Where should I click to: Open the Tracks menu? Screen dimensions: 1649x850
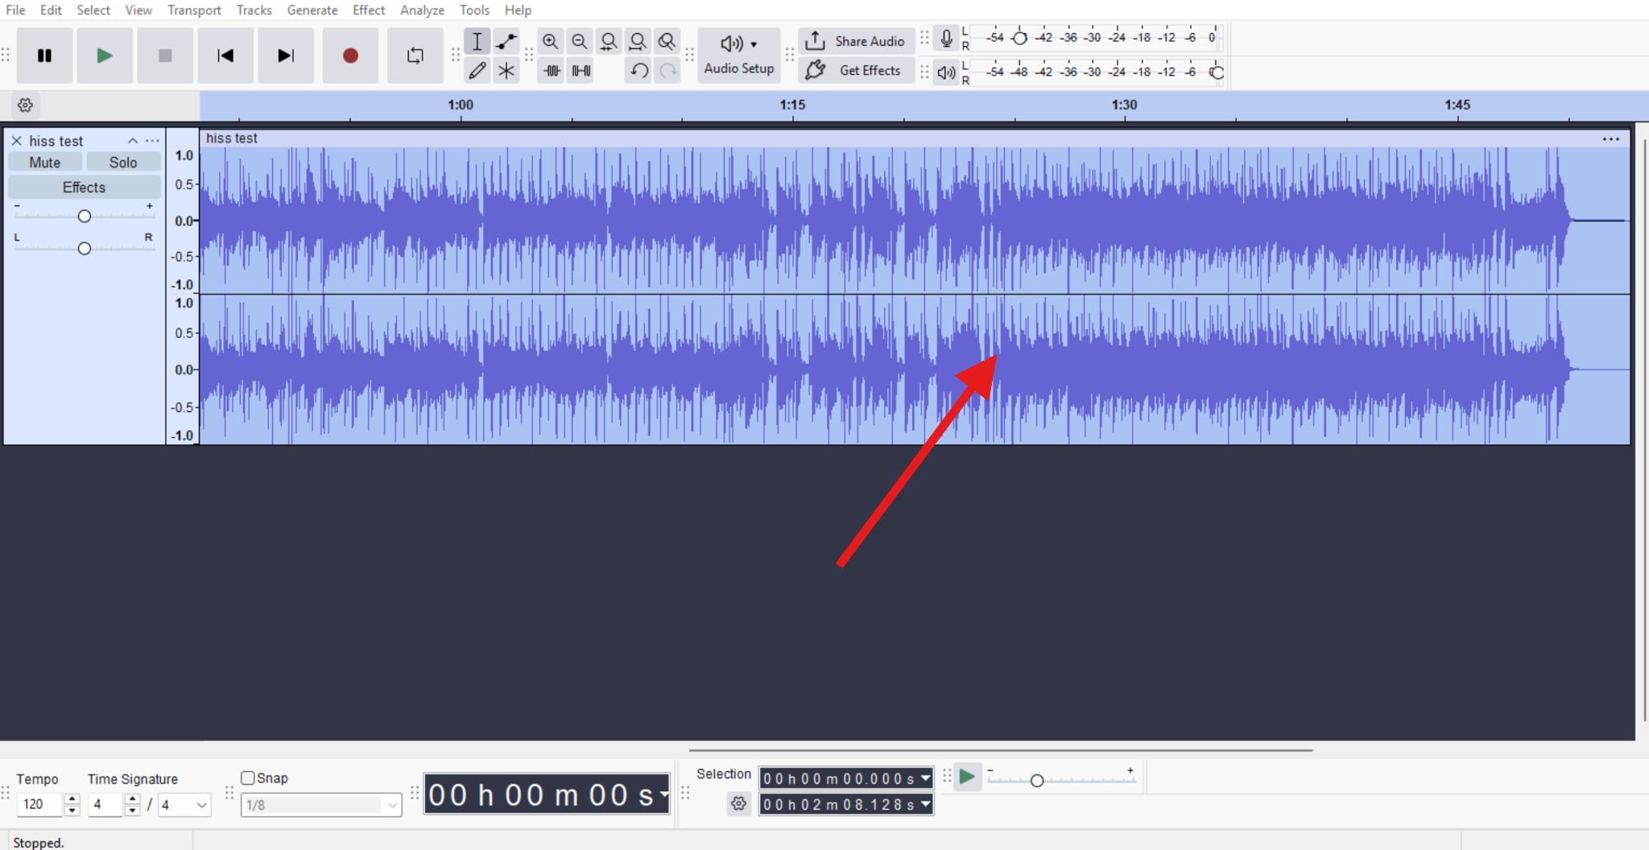pos(254,10)
